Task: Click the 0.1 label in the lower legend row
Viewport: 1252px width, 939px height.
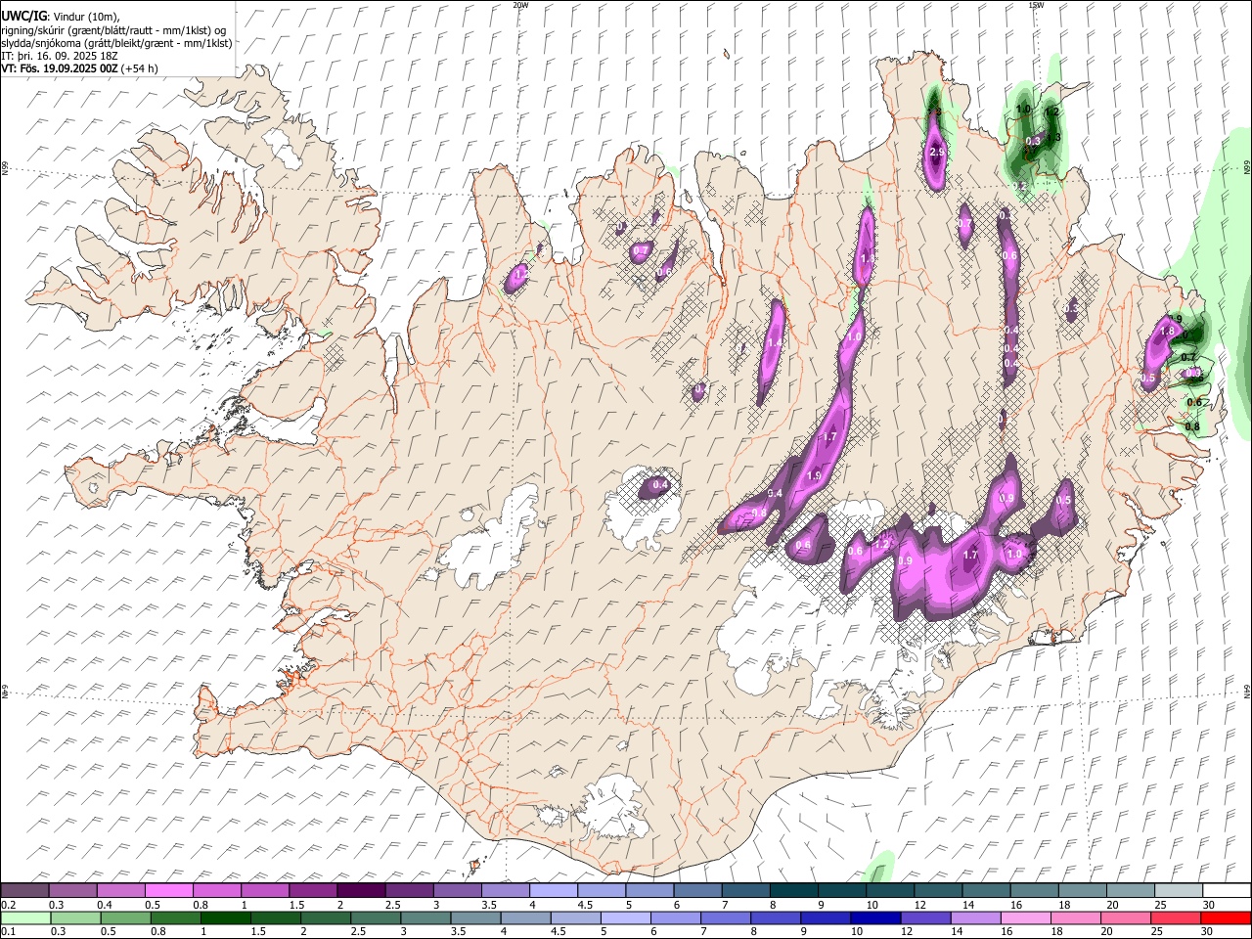Action: (x=8, y=932)
